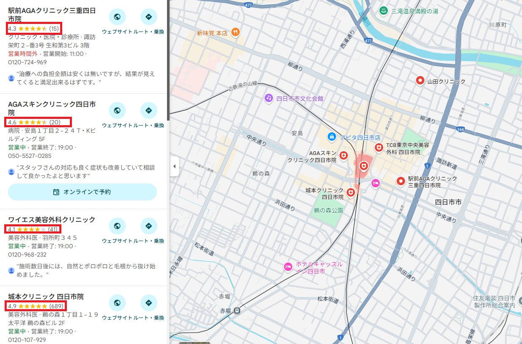Image resolution: width=522 pixels, height=344 pixels.
Task: Click the 川原町 area label
Action: point(498,25)
